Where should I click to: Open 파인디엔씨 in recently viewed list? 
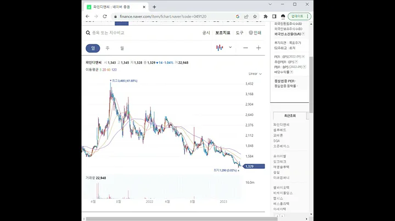click(281, 125)
